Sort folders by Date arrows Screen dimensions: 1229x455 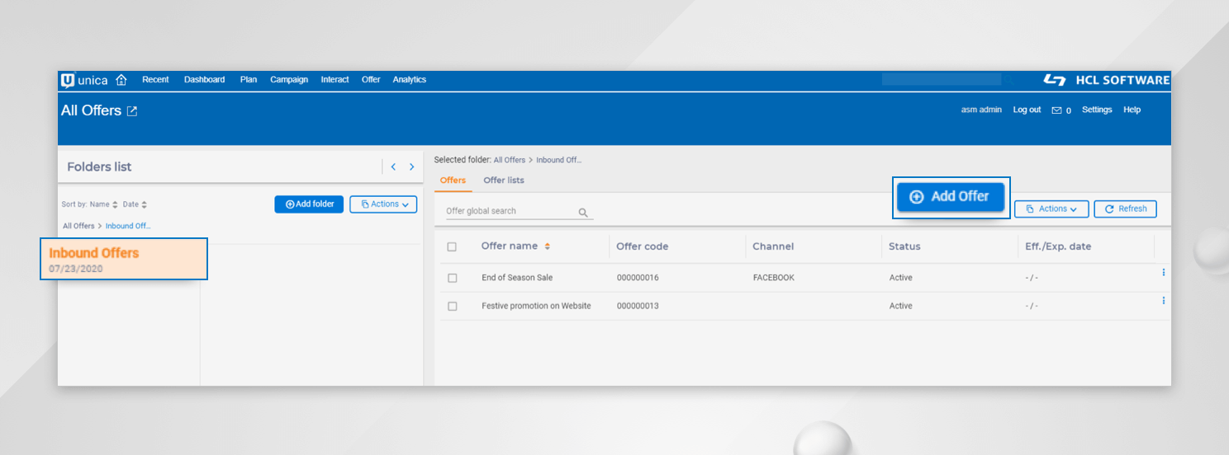click(144, 204)
